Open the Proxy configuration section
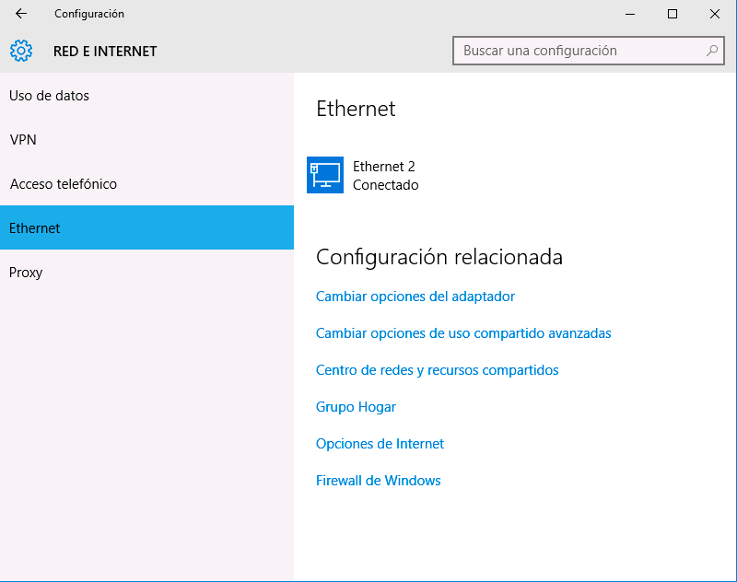This screenshot has width=737, height=582. (x=25, y=272)
